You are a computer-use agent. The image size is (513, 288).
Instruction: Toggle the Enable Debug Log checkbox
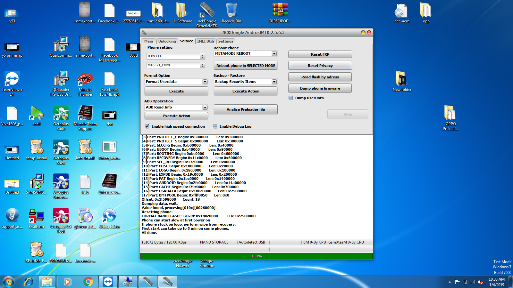tap(215, 126)
